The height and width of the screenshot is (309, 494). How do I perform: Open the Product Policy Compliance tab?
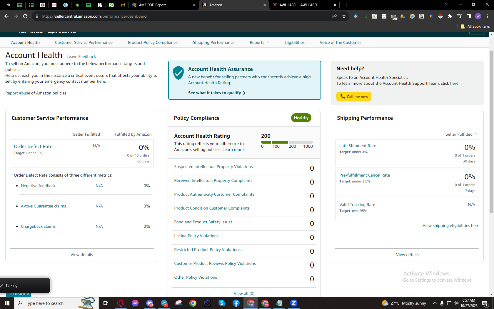tap(153, 42)
